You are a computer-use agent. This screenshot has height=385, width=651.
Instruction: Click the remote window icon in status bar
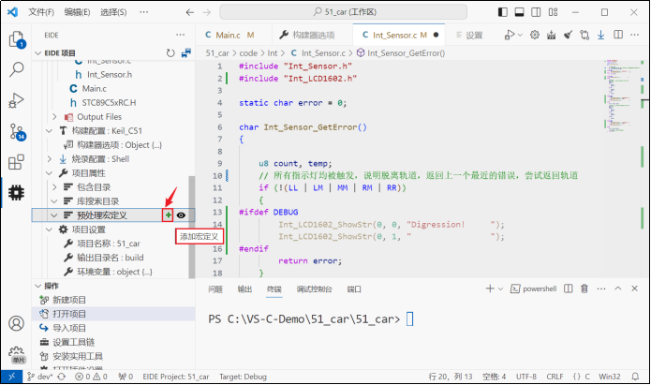click(x=11, y=377)
